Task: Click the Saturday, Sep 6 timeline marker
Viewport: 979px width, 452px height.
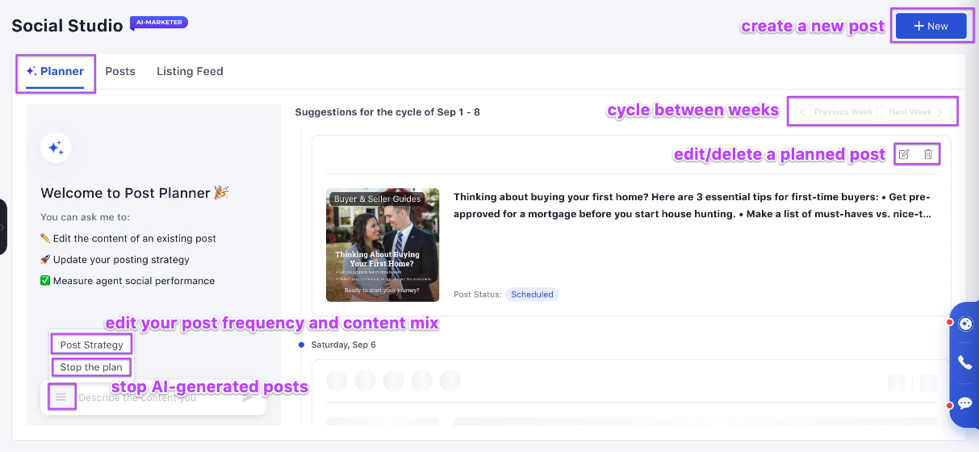Action: tap(302, 345)
